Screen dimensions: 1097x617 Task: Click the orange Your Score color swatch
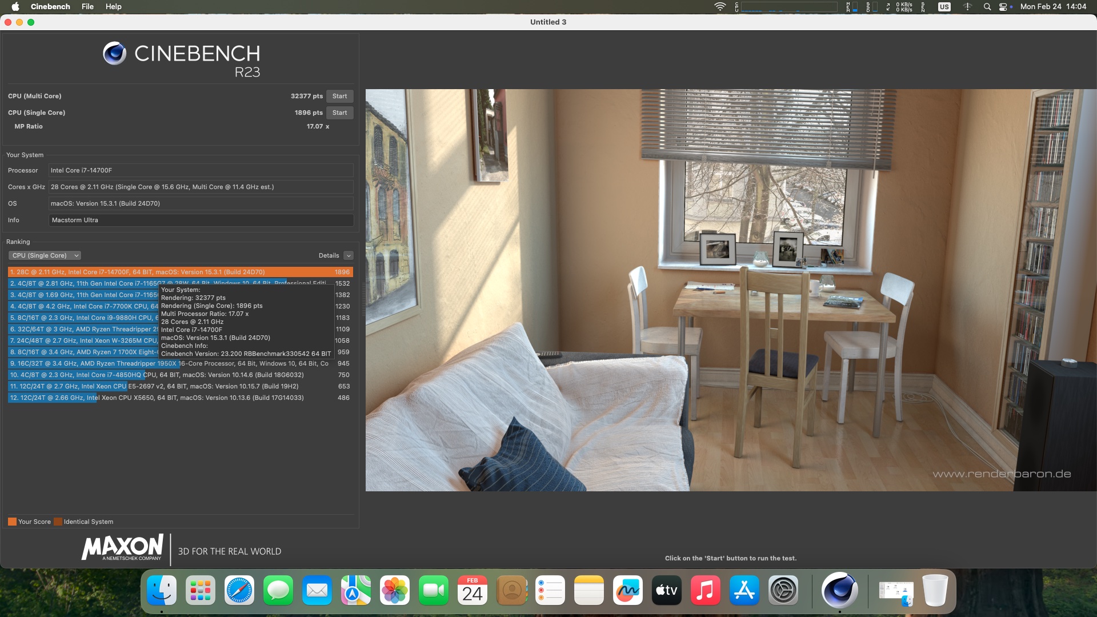coord(12,522)
